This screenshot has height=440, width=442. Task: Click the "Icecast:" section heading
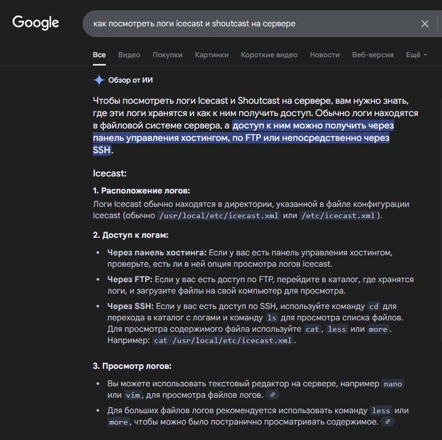click(109, 173)
